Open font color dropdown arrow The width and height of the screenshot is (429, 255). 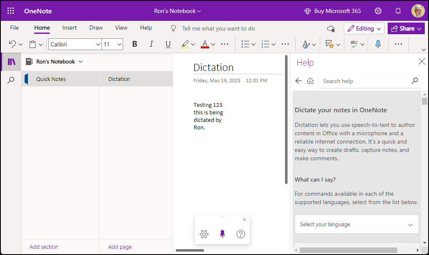pyautogui.click(x=213, y=44)
